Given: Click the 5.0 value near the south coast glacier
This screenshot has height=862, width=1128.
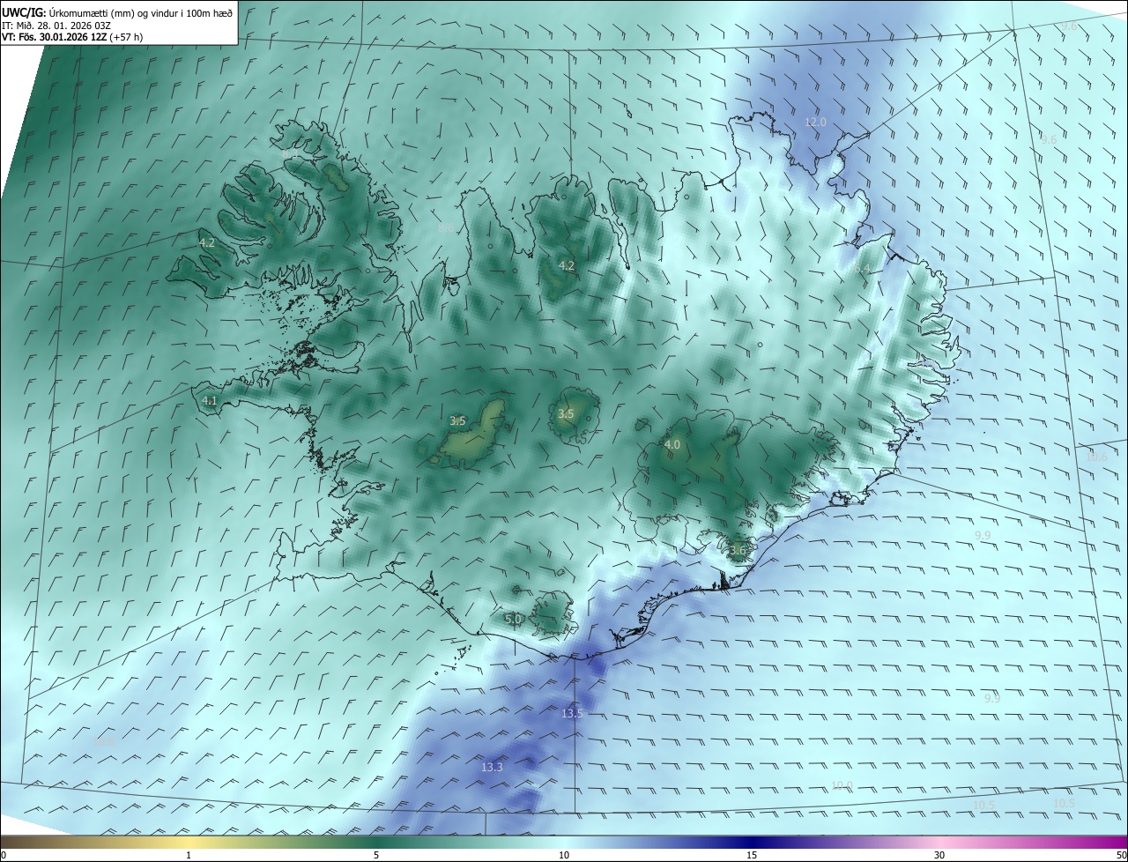Looking at the screenshot, I should [x=513, y=619].
